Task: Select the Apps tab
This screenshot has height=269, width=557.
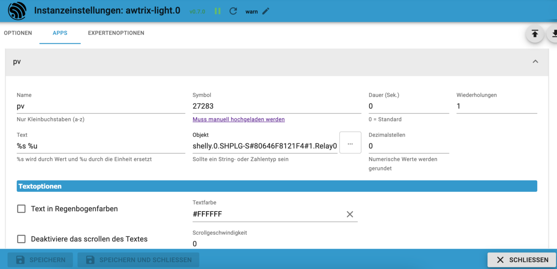Action: coord(60,33)
